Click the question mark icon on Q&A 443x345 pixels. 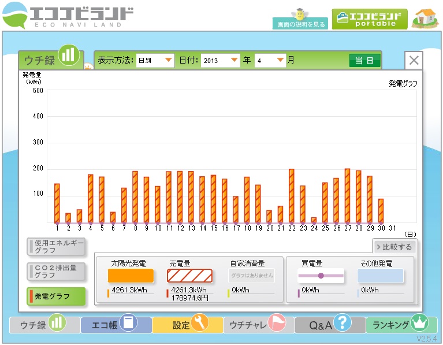343,322
